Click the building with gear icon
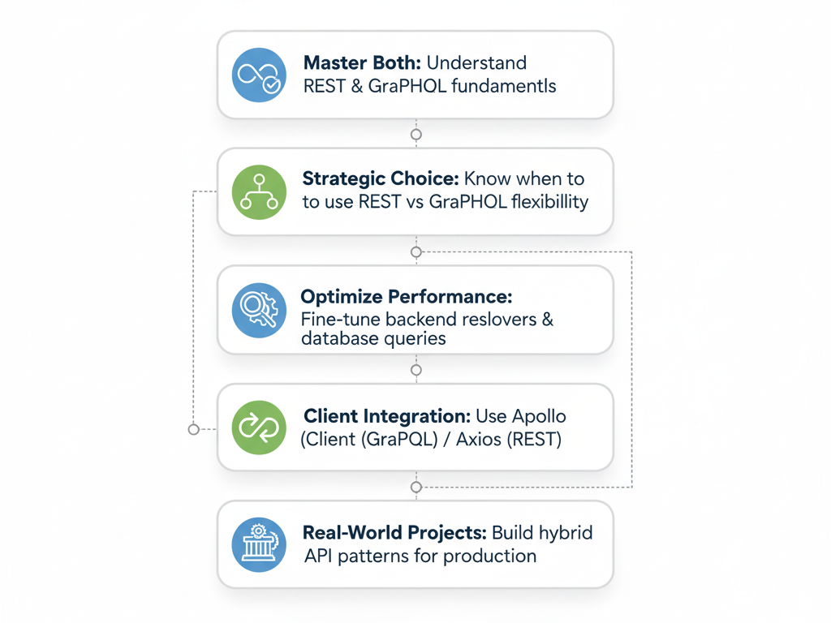Screen dimensions: 831x623 click(259, 545)
